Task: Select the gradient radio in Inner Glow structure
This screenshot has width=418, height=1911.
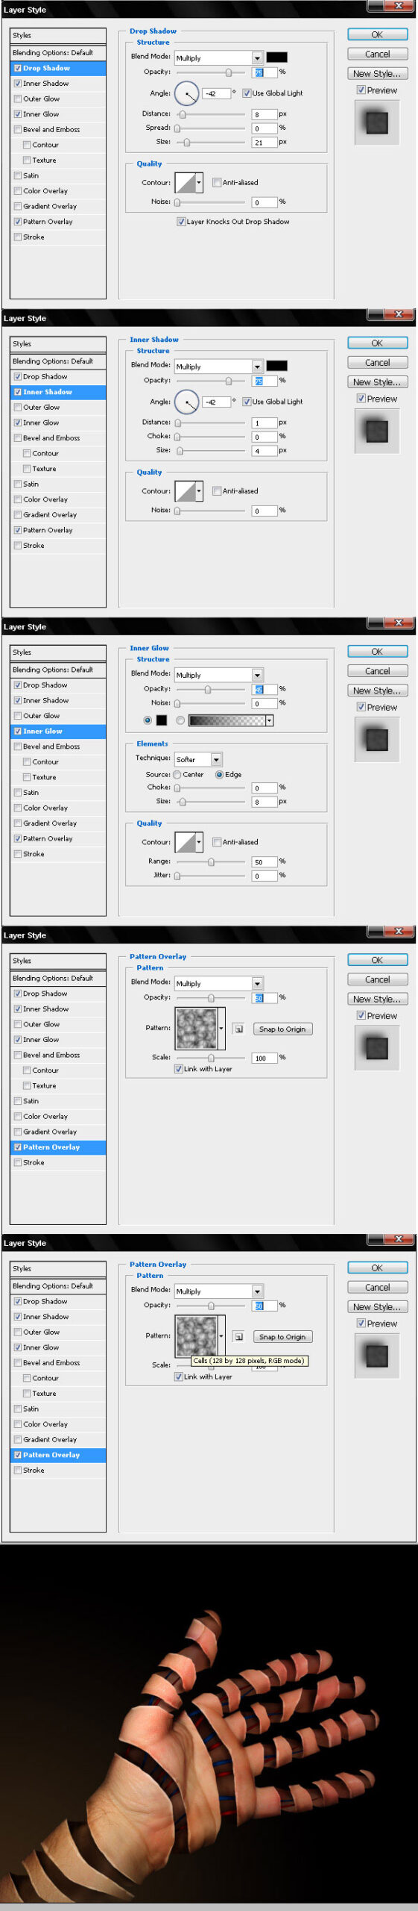Action: (x=180, y=720)
